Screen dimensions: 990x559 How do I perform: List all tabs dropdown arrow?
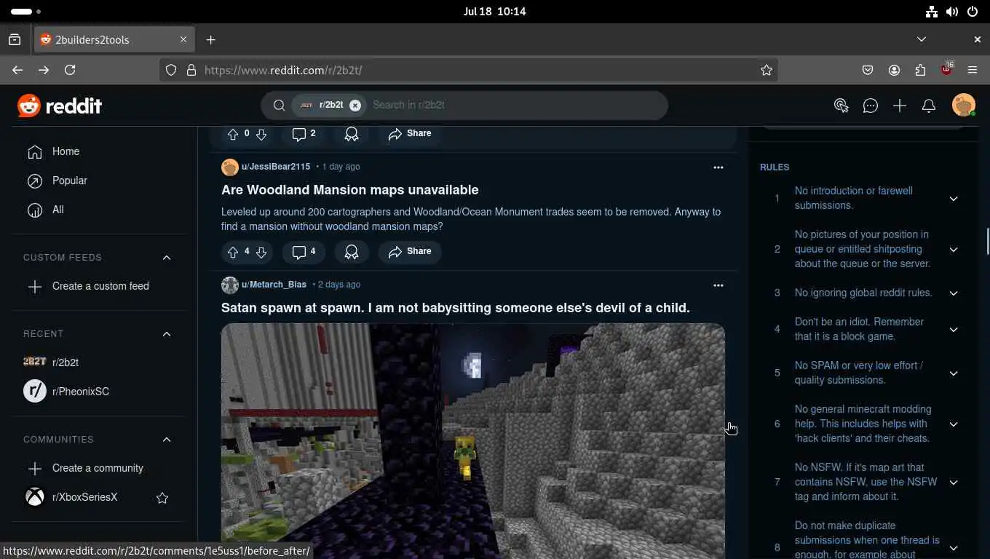click(x=922, y=39)
